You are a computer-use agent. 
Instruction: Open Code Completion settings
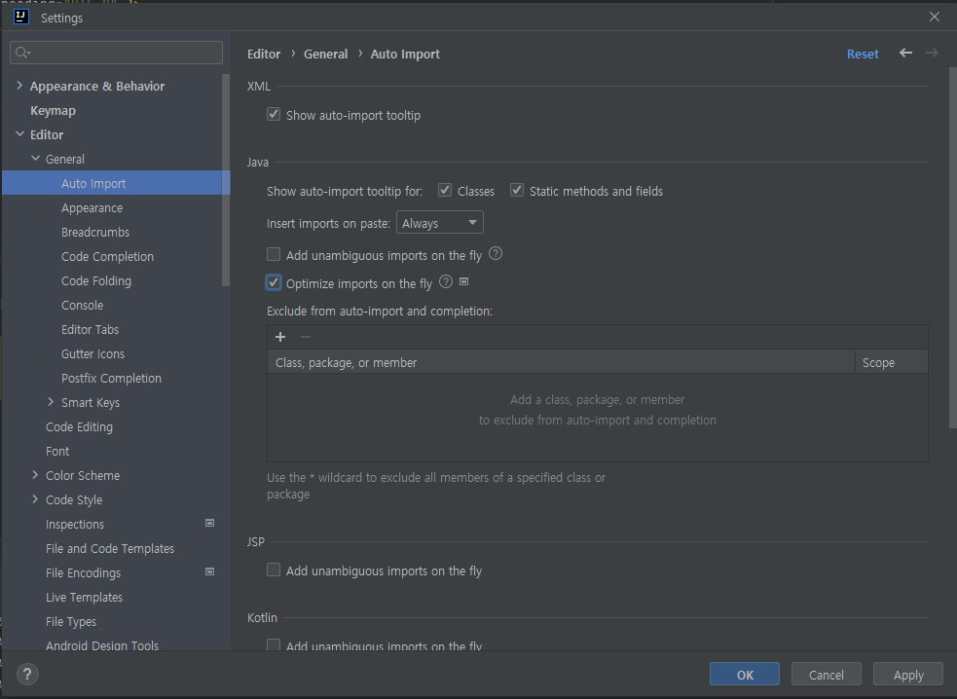pos(107,256)
